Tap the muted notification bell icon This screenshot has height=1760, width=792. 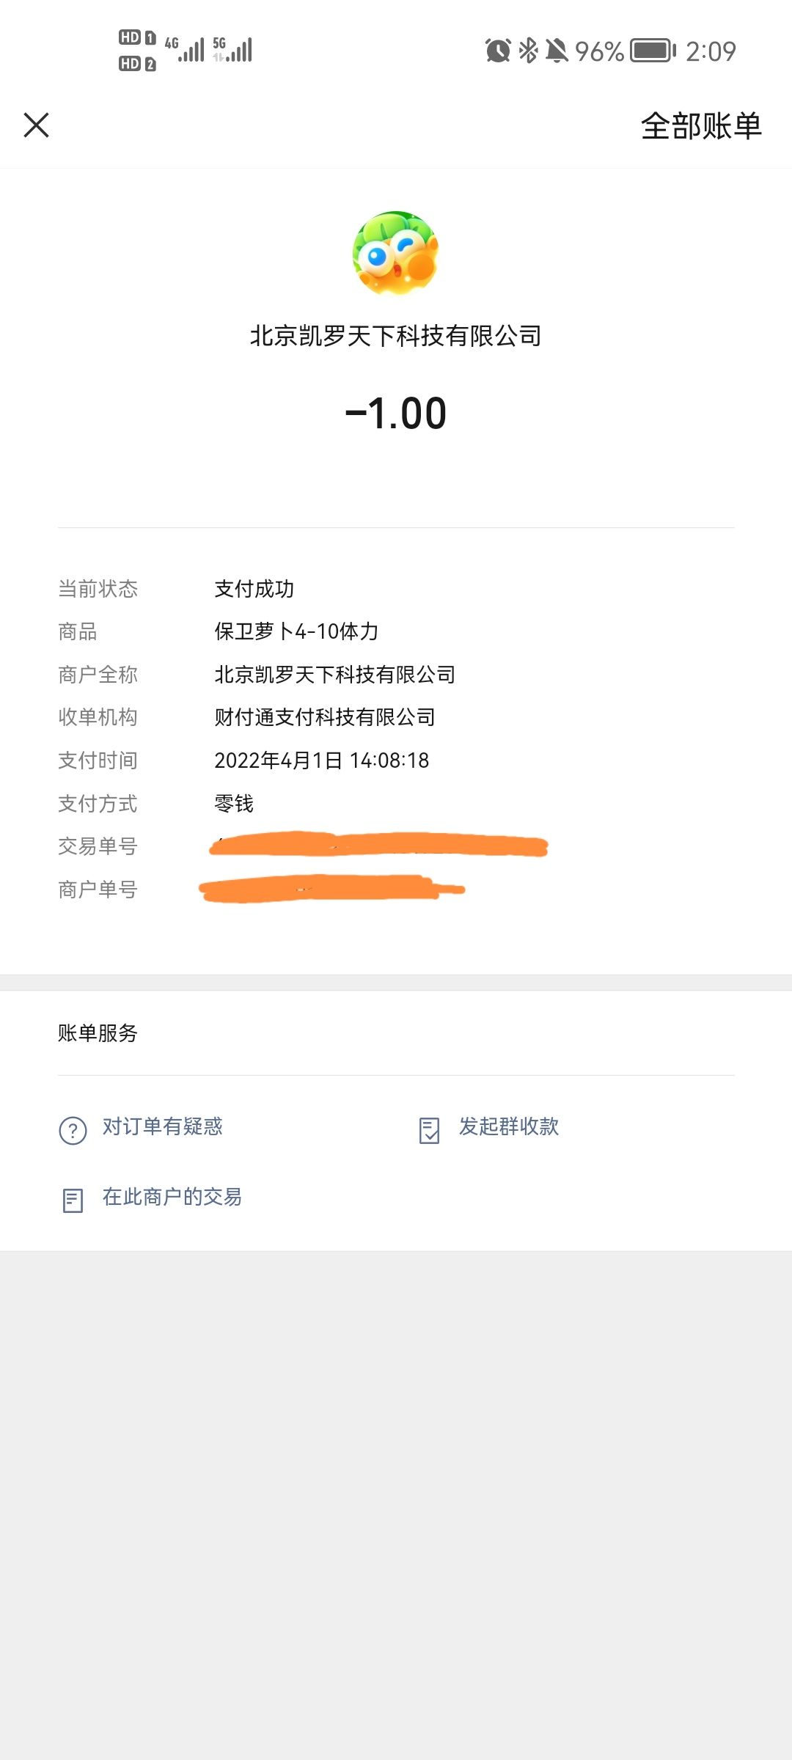pos(557,51)
